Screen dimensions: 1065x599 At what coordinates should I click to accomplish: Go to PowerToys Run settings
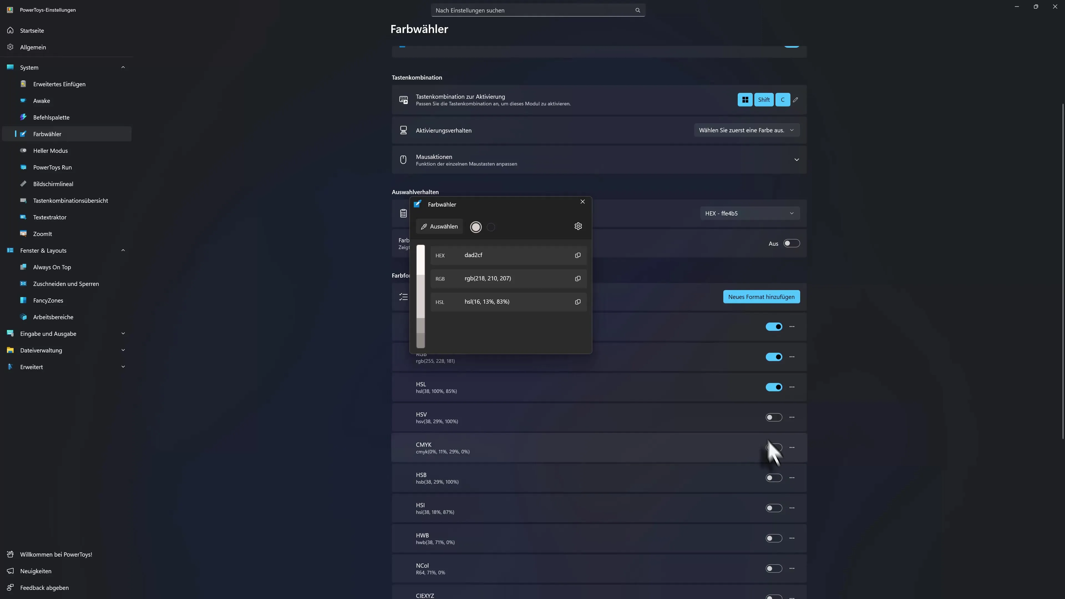pyautogui.click(x=52, y=167)
